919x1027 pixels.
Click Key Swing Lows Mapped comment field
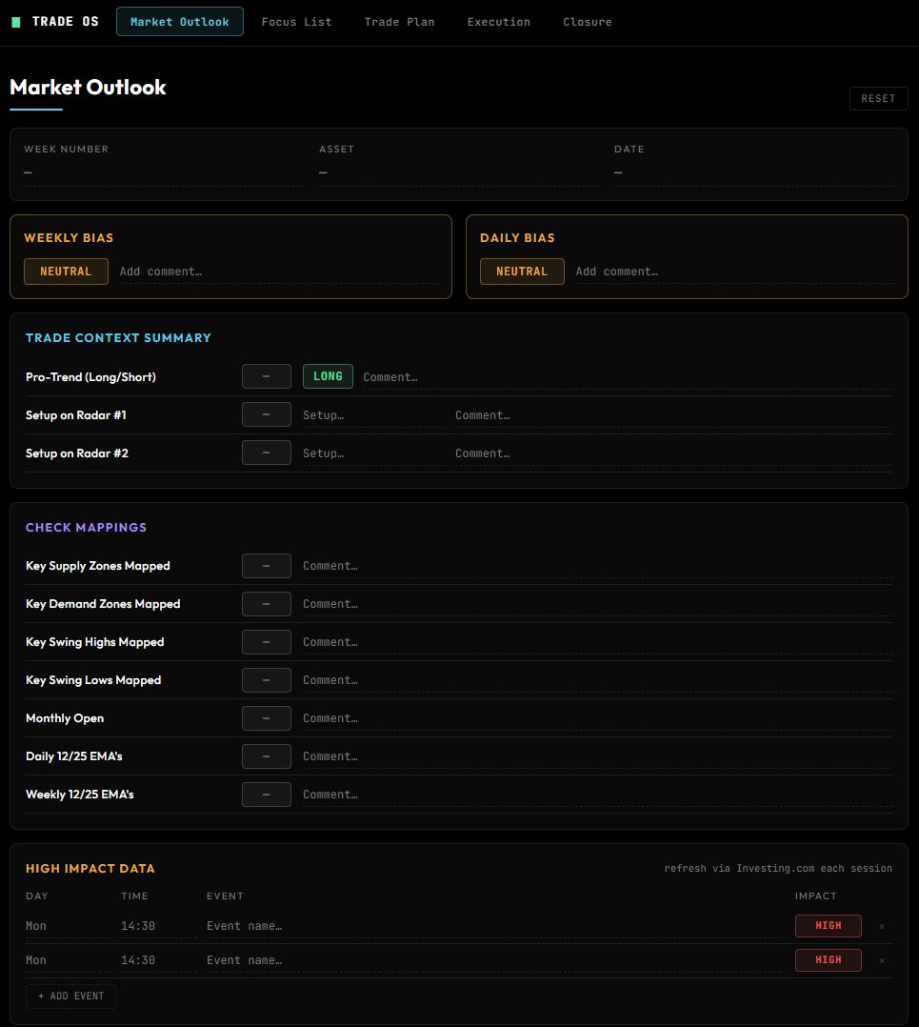point(598,680)
